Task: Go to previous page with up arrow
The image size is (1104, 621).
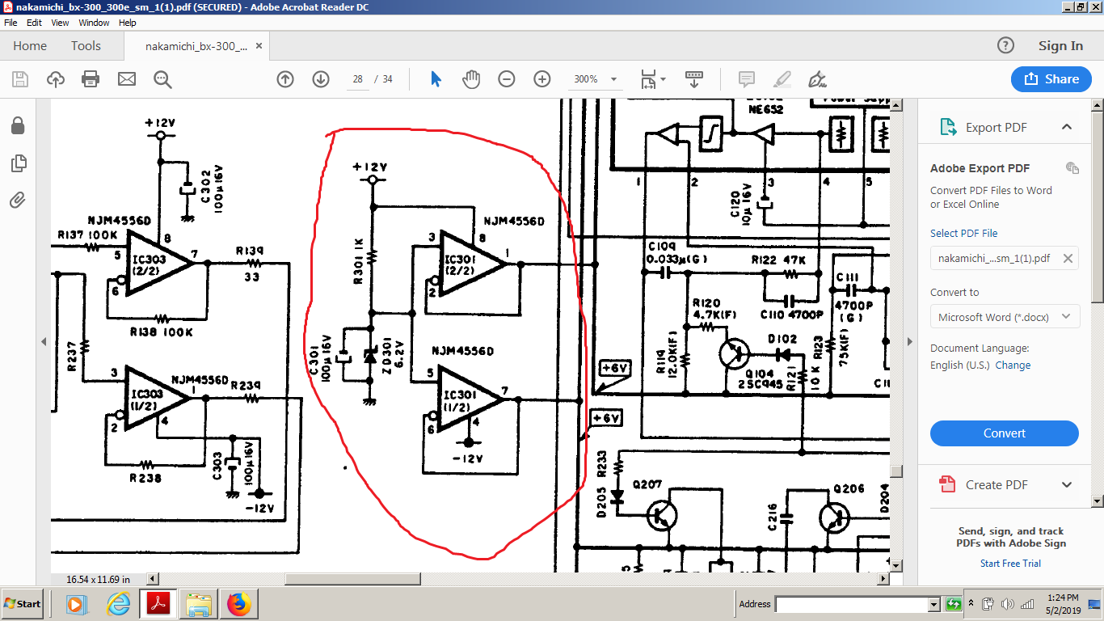Action: coord(285,79)
